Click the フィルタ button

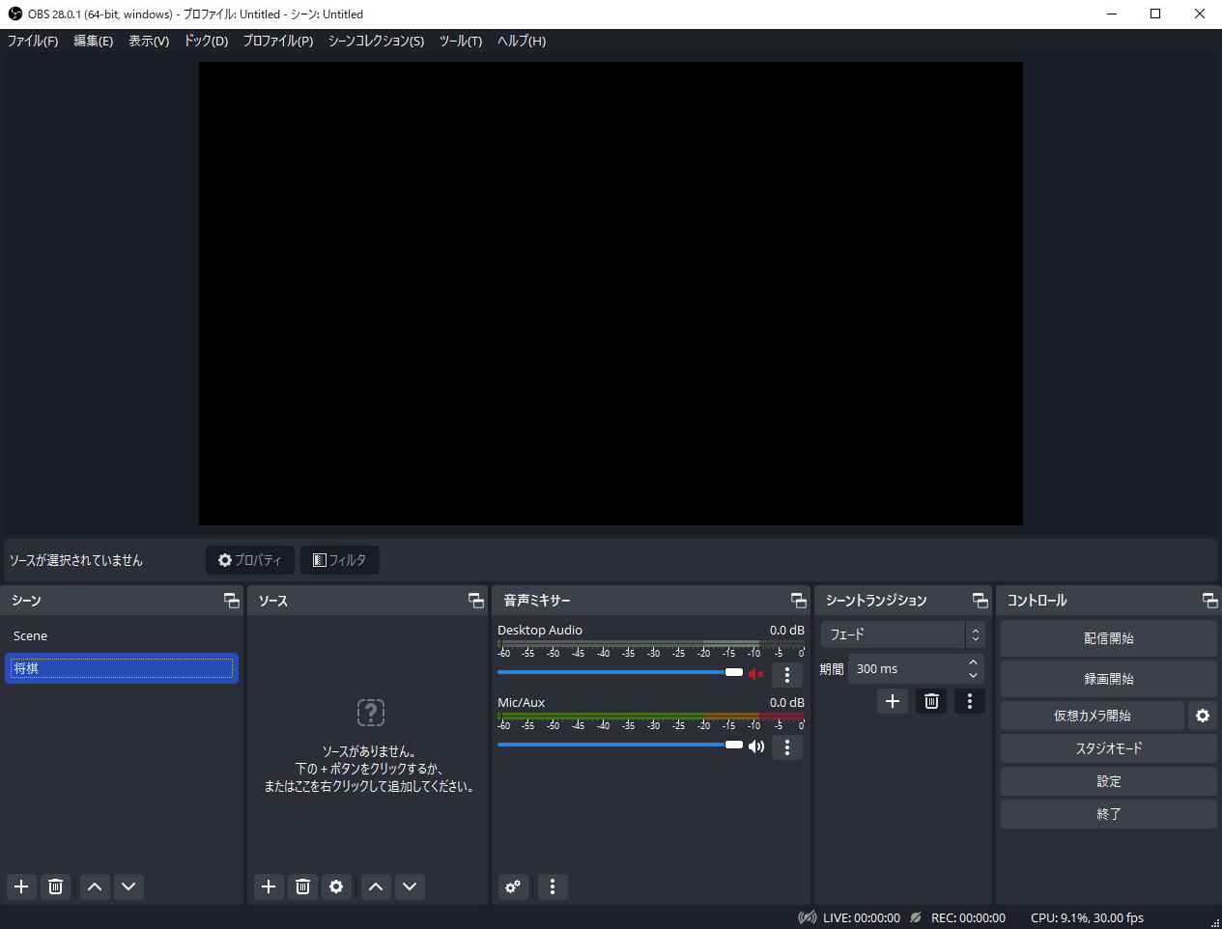pyautogui.click(x=340, y=560)
